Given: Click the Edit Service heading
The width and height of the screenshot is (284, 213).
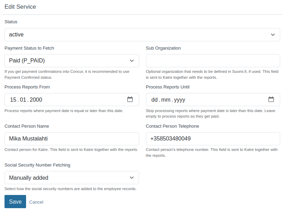Looking at the screenshot, I should (x=20, y=7).
